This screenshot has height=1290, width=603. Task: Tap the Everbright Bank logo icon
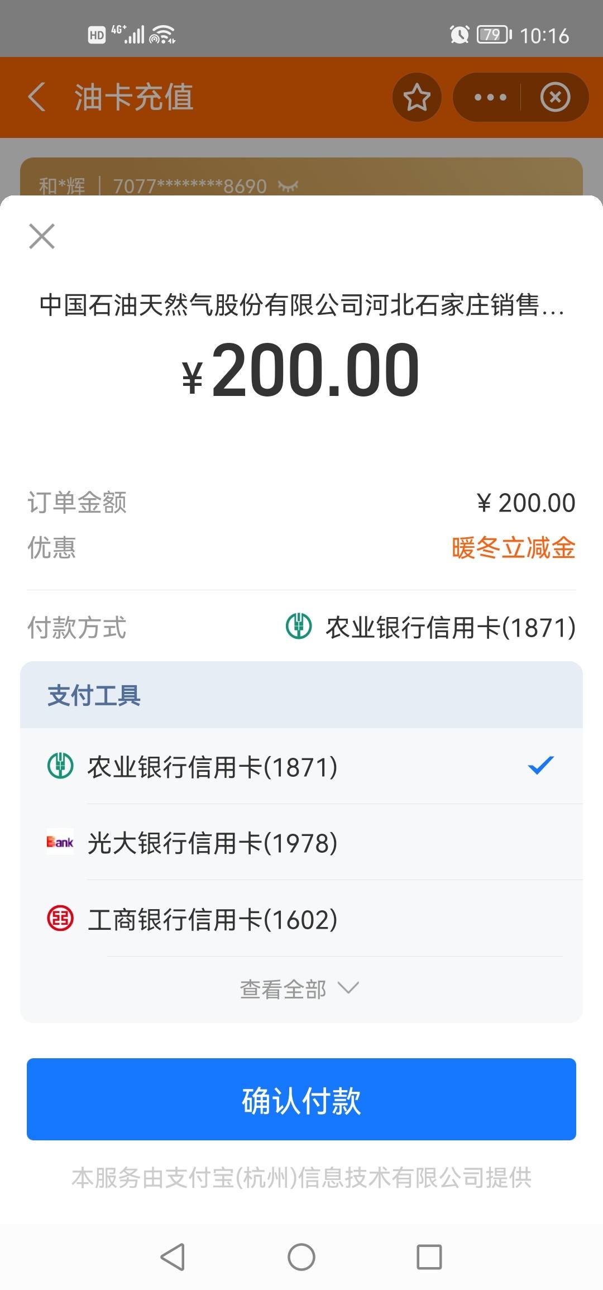[60, 842]
